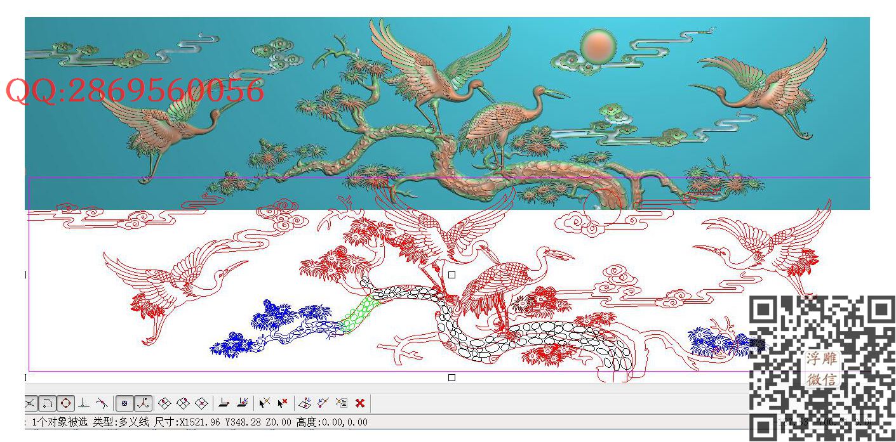Click the layered surface icon with blue arrows

click(242, 403)
